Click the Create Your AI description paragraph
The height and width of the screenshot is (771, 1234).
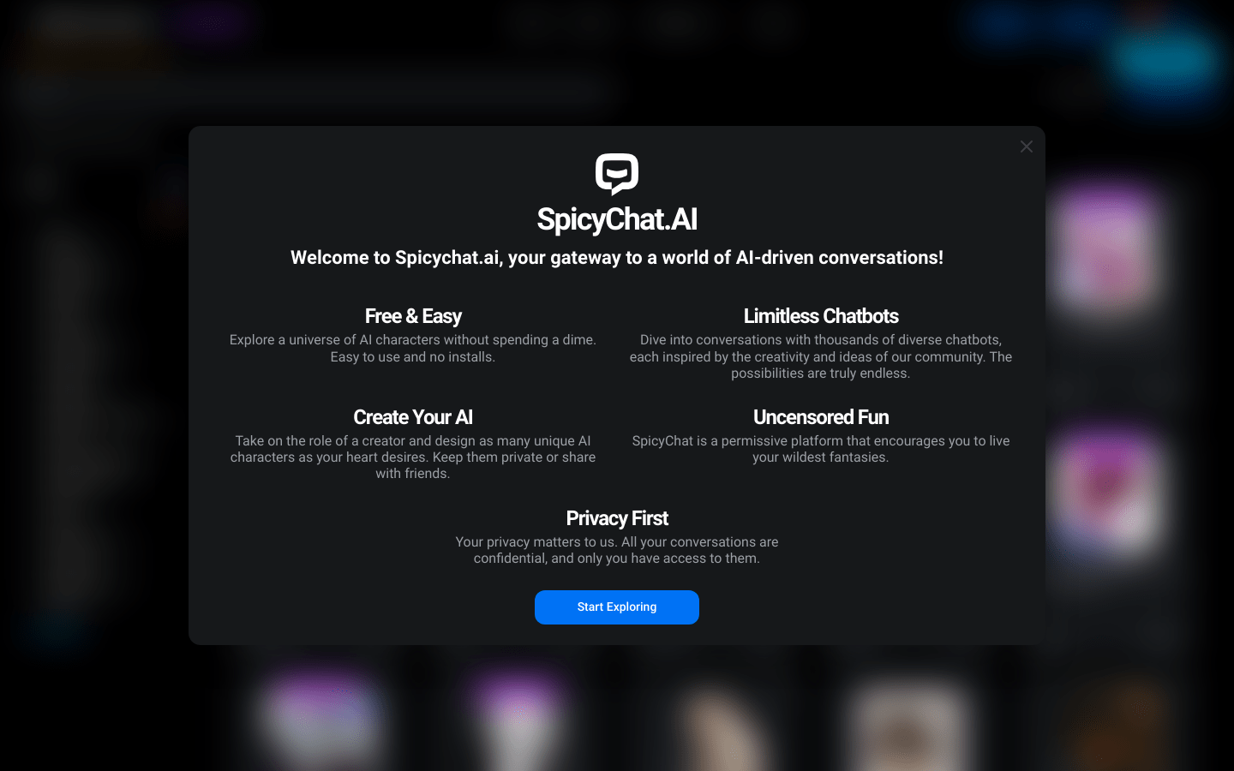(413, 457)
